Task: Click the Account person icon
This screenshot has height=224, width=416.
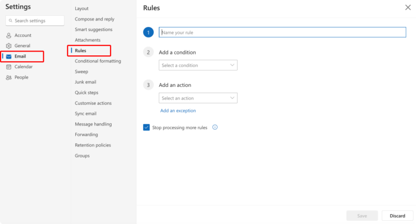Action: click(9, 35)
